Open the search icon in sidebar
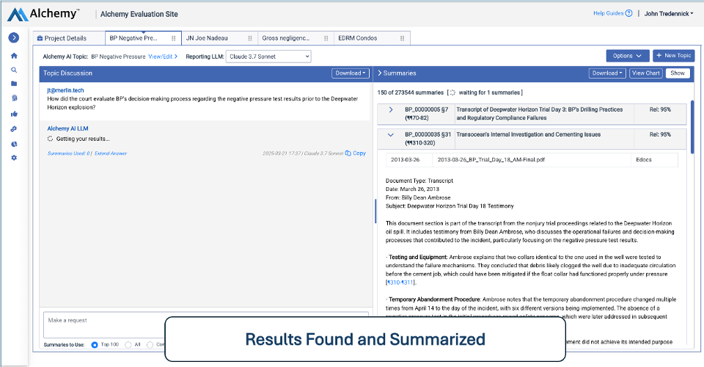Viewport: 704px width, 367px height. [x=14, y=70]
